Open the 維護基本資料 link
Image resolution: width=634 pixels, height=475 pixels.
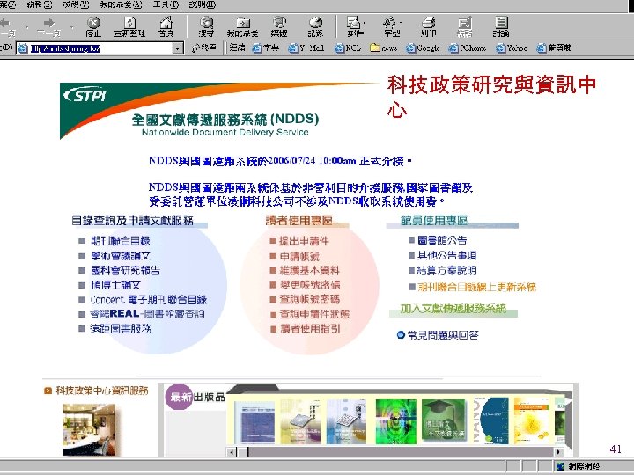coord(310,270)
